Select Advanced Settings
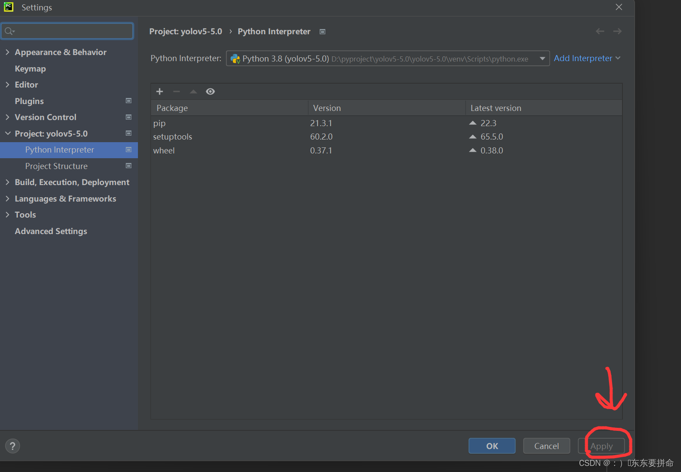The image size is (681, 472). [51, 231]
